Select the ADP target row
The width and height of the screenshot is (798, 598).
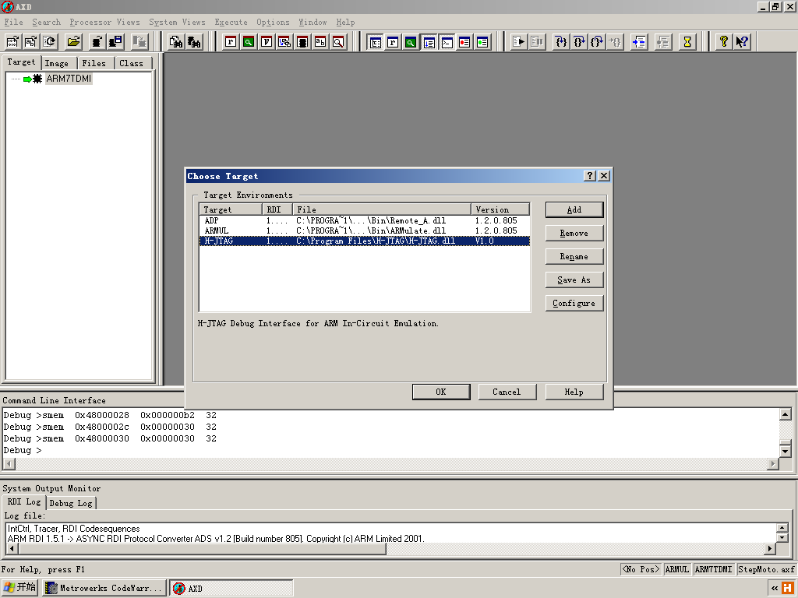pyautogui.click(x=365, y=220)
